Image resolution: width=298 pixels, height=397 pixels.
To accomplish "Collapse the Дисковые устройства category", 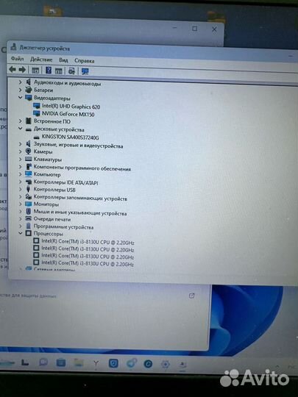I will tap(20, 129).
